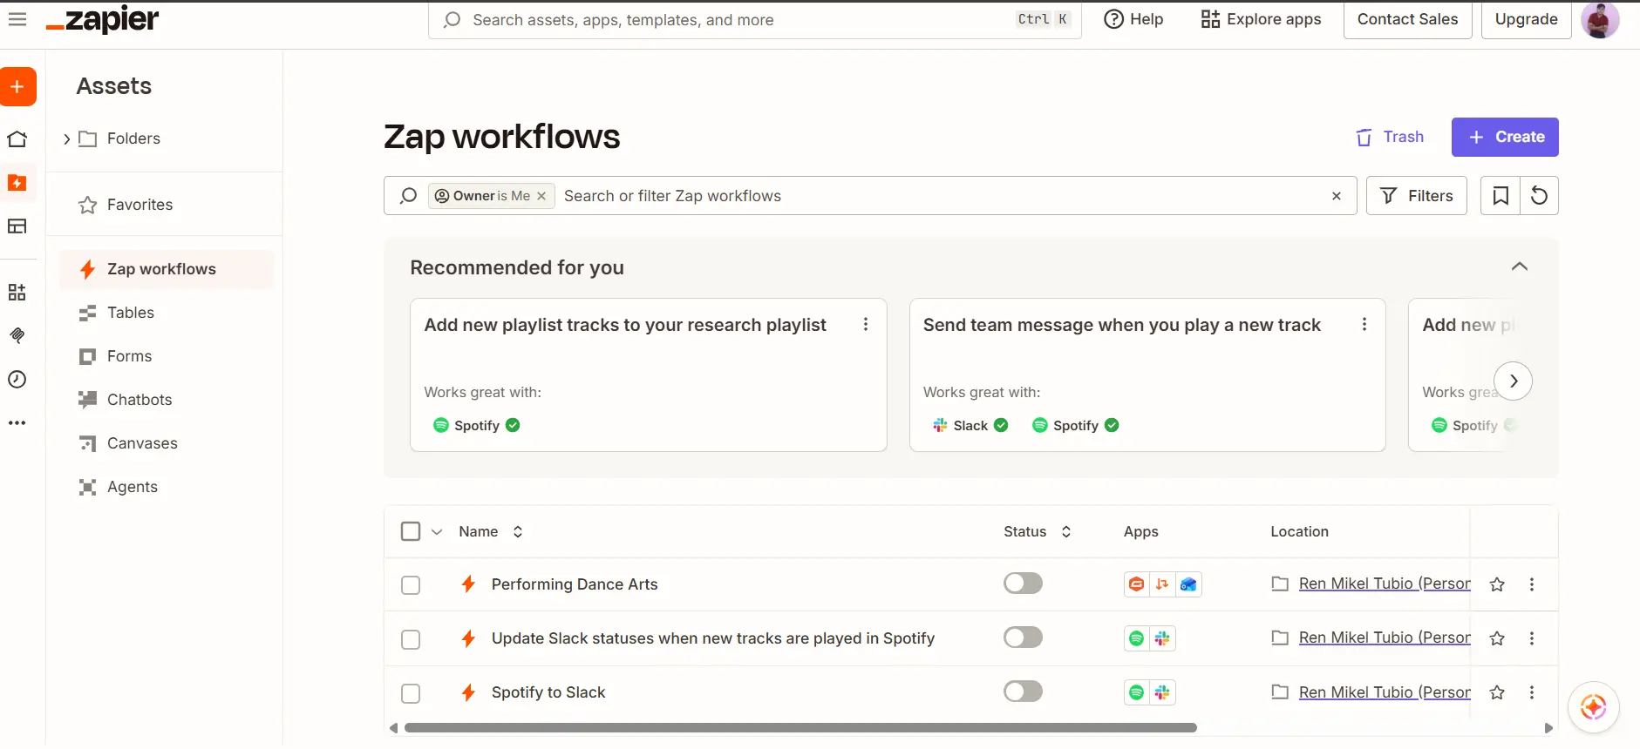Collapse the Recommended for you section
This screenshot has height=749, width=1640.
1520,267
